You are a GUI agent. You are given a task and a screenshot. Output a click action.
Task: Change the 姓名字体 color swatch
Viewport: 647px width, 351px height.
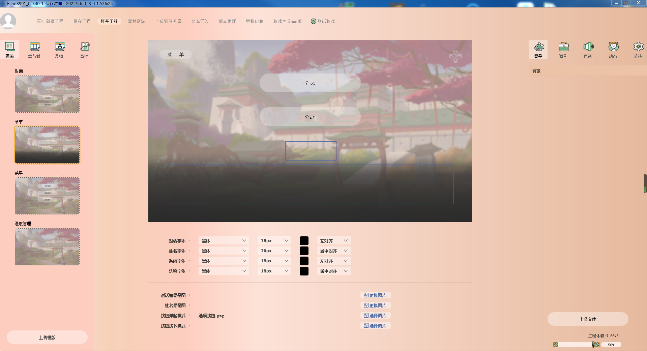pos(304,251)
